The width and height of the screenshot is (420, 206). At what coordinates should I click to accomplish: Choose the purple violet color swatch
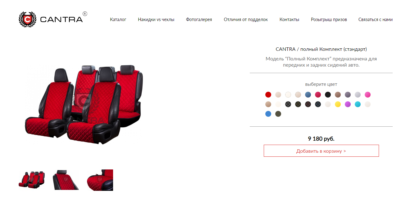(348, 104)
